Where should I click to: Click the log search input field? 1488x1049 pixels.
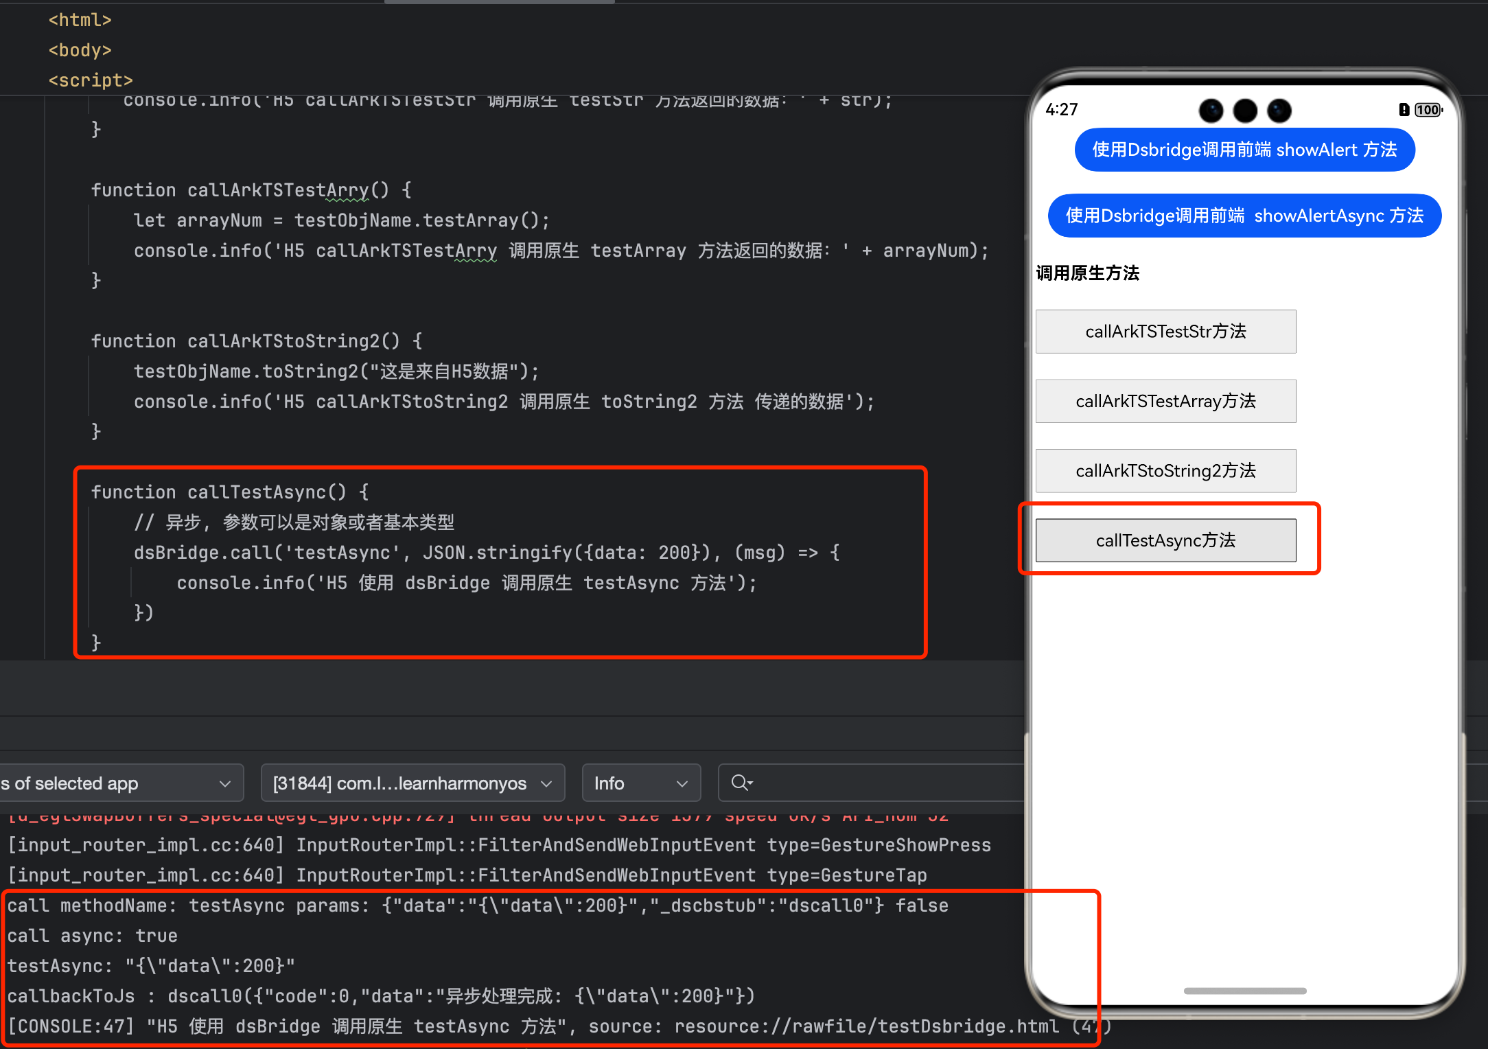872,783
